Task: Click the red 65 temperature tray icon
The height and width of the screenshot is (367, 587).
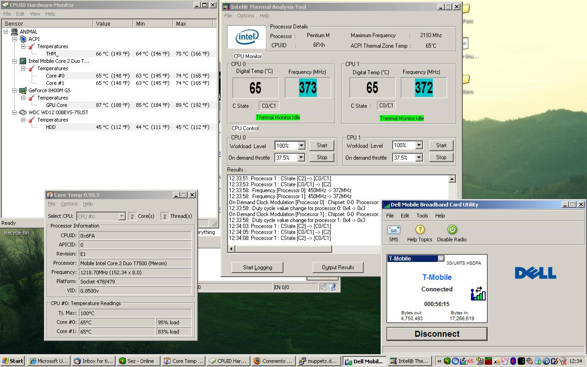Action: point(471,361)
